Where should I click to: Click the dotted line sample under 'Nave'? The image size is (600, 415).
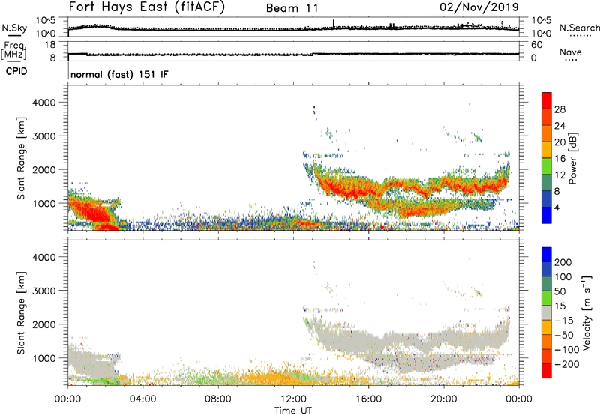coord(571,61)
